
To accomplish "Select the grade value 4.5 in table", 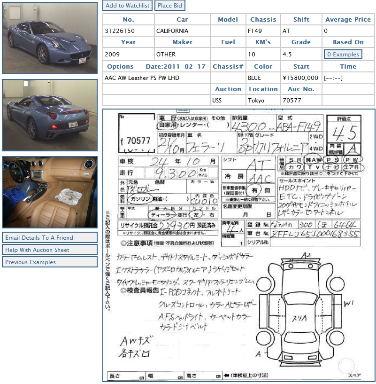I will click(287, 55).
